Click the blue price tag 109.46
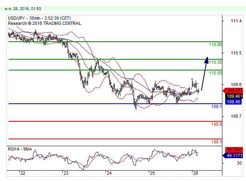This screenshot has width=246, height=181. point(234,102)
